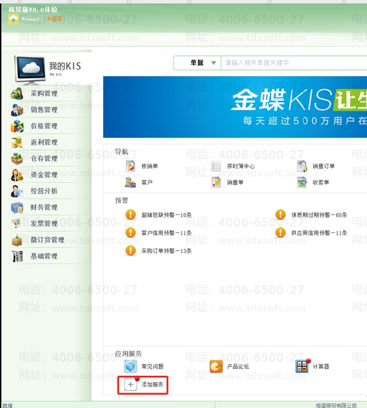Open the 超储短缺预警-10条 link

[167, 215]
